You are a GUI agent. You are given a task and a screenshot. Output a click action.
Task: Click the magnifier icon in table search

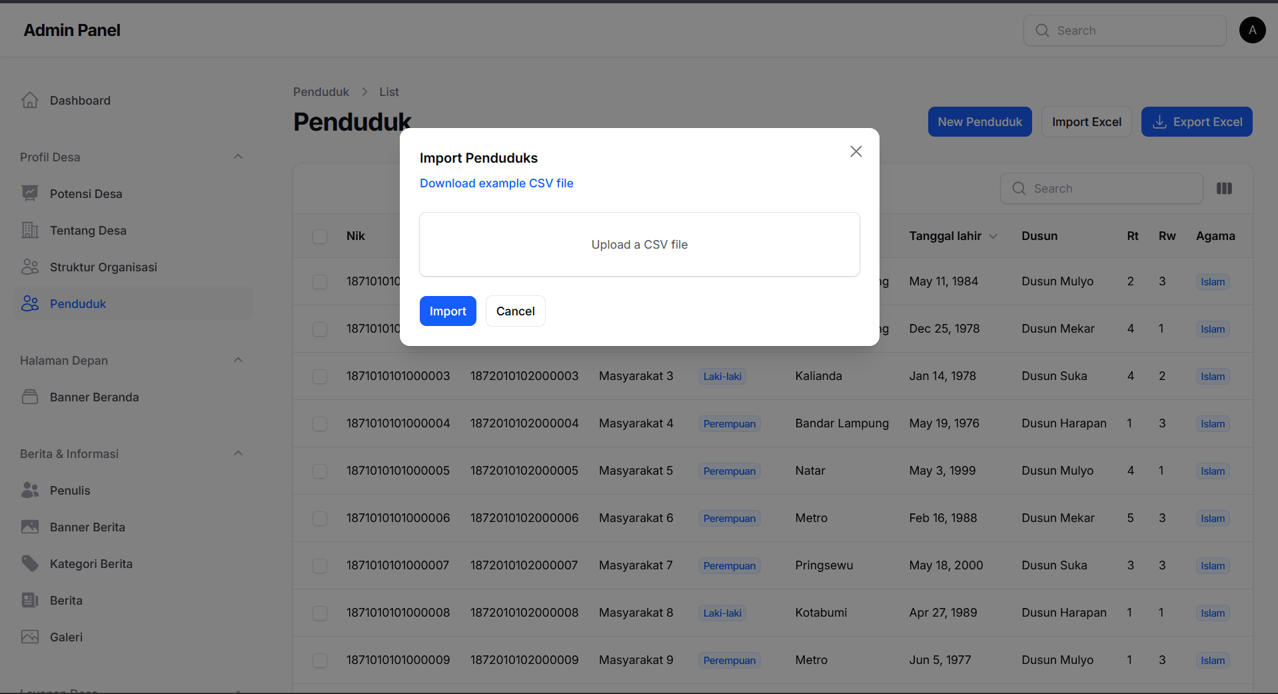pos(1019,189)
